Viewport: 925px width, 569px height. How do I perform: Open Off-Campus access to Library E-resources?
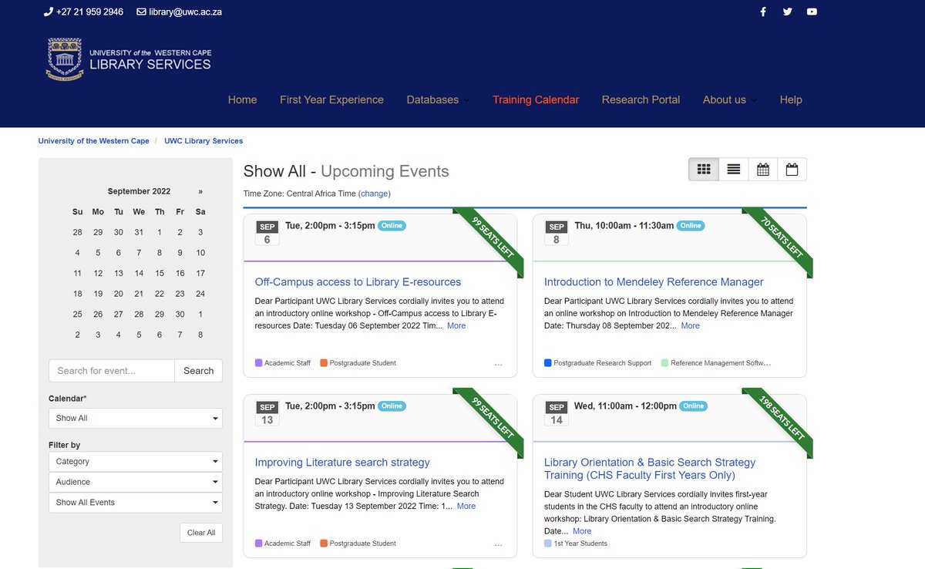coord(358,282)
